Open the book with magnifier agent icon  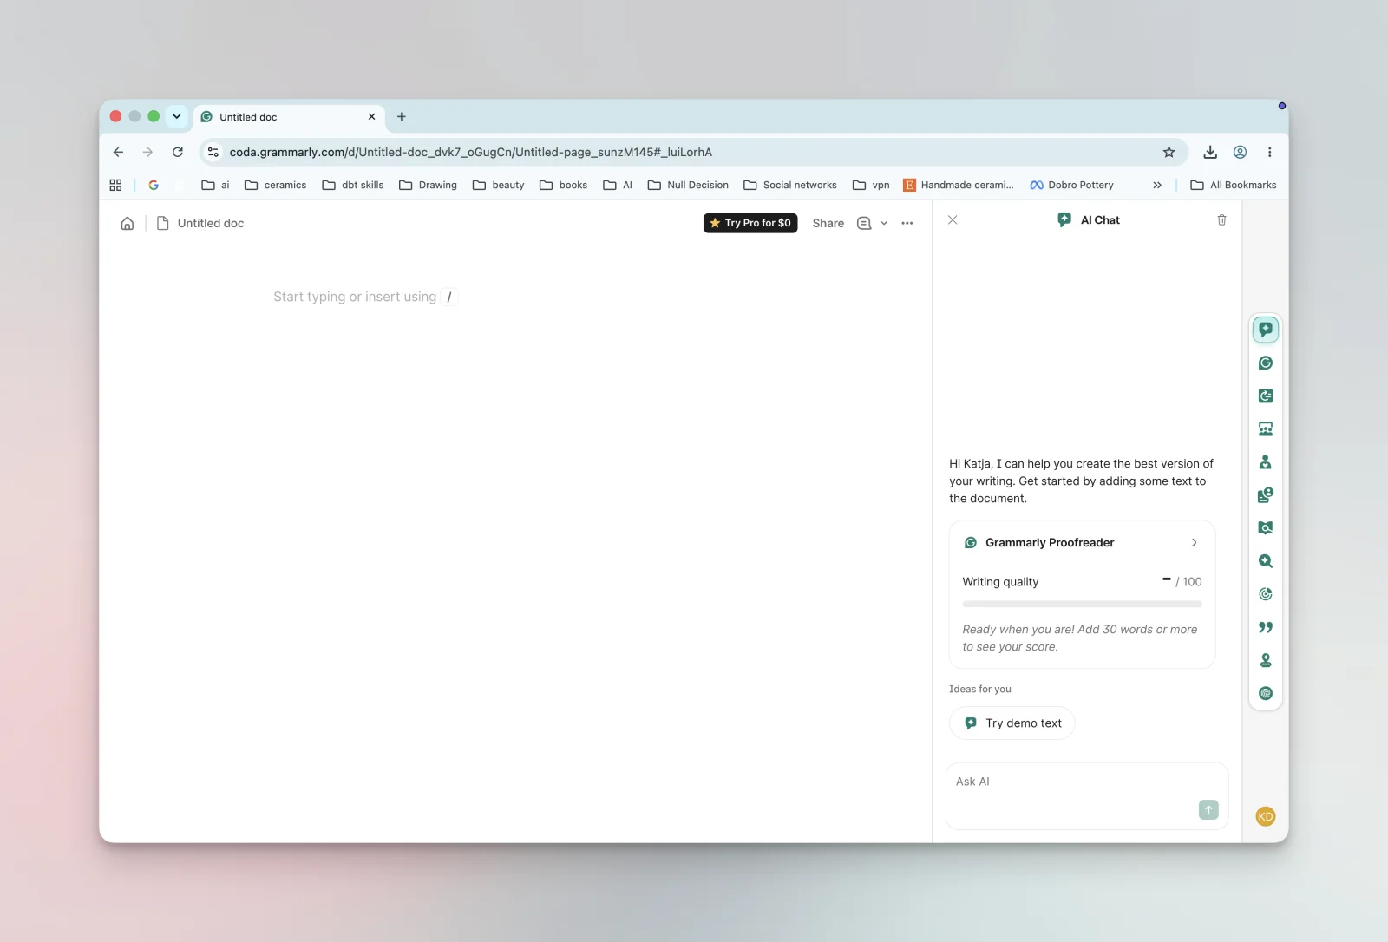pyautogui.click(x=1266, y=528)
